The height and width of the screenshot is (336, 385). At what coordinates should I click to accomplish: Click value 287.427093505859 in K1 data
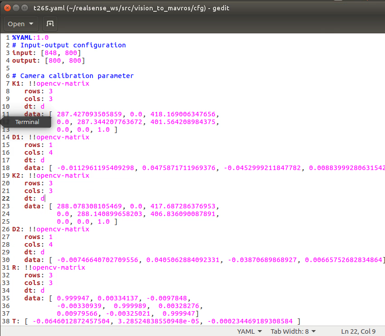pos(89,114)
